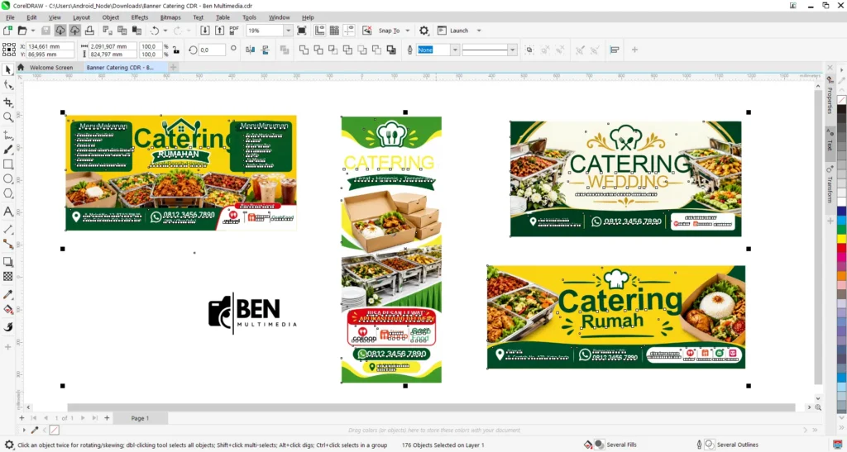Select the Zoom tool in toolbox
Image resolution: width=847 pixels, height=452 pixels.
(x=8, y=117)
